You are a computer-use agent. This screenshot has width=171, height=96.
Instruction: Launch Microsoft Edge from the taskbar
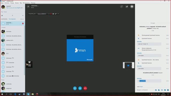(15, 94)
